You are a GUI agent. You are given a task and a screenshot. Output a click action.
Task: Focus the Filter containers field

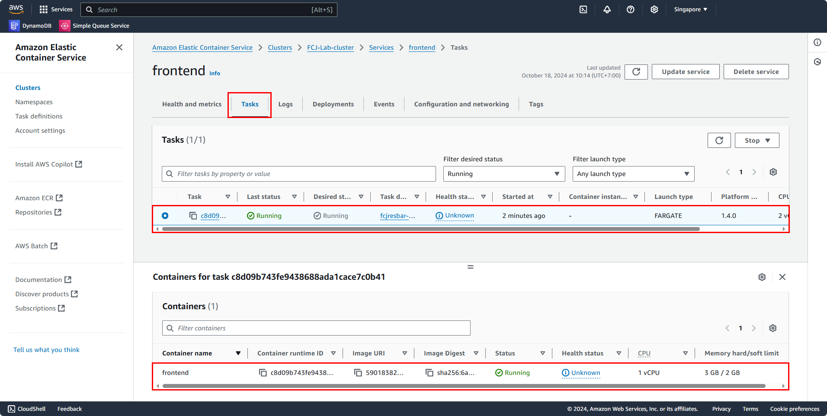(x=316, y=328)
